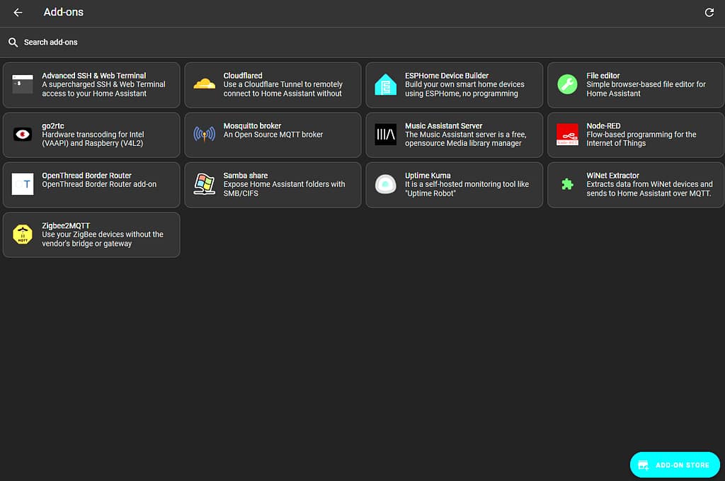This screenshot has height=481, width=725.
Task: Open the Add-on Store
Action: [x=674, y=465]
